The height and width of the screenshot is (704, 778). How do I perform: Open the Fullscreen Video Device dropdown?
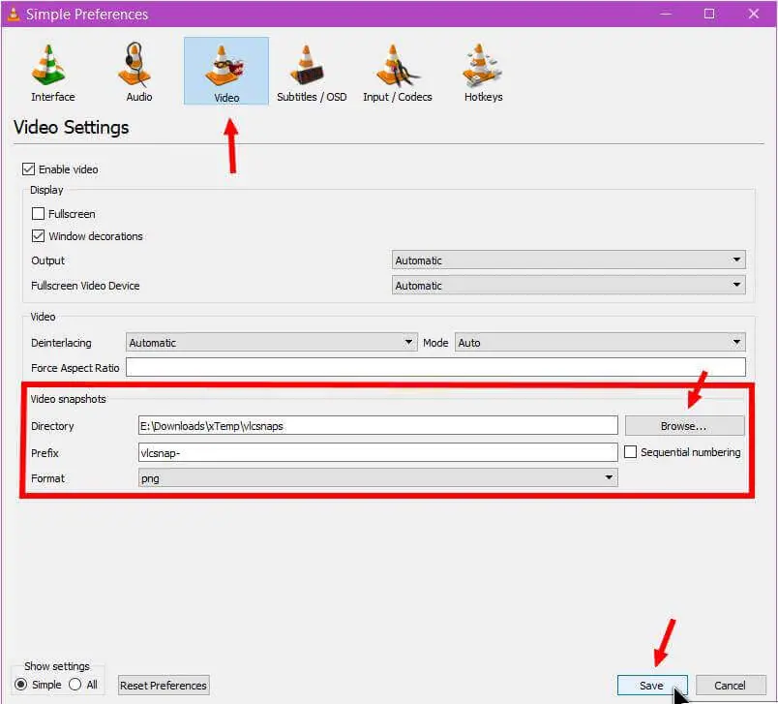(x=569, y=285)
